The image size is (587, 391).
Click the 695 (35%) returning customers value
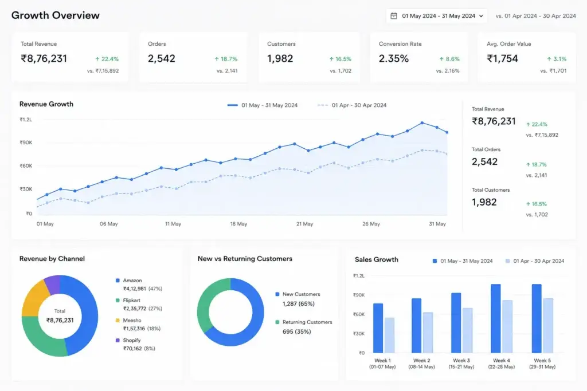(x=296, y=331)
